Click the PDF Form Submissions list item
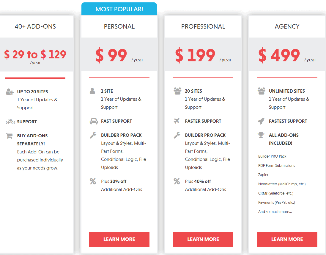 coord(276,166)
